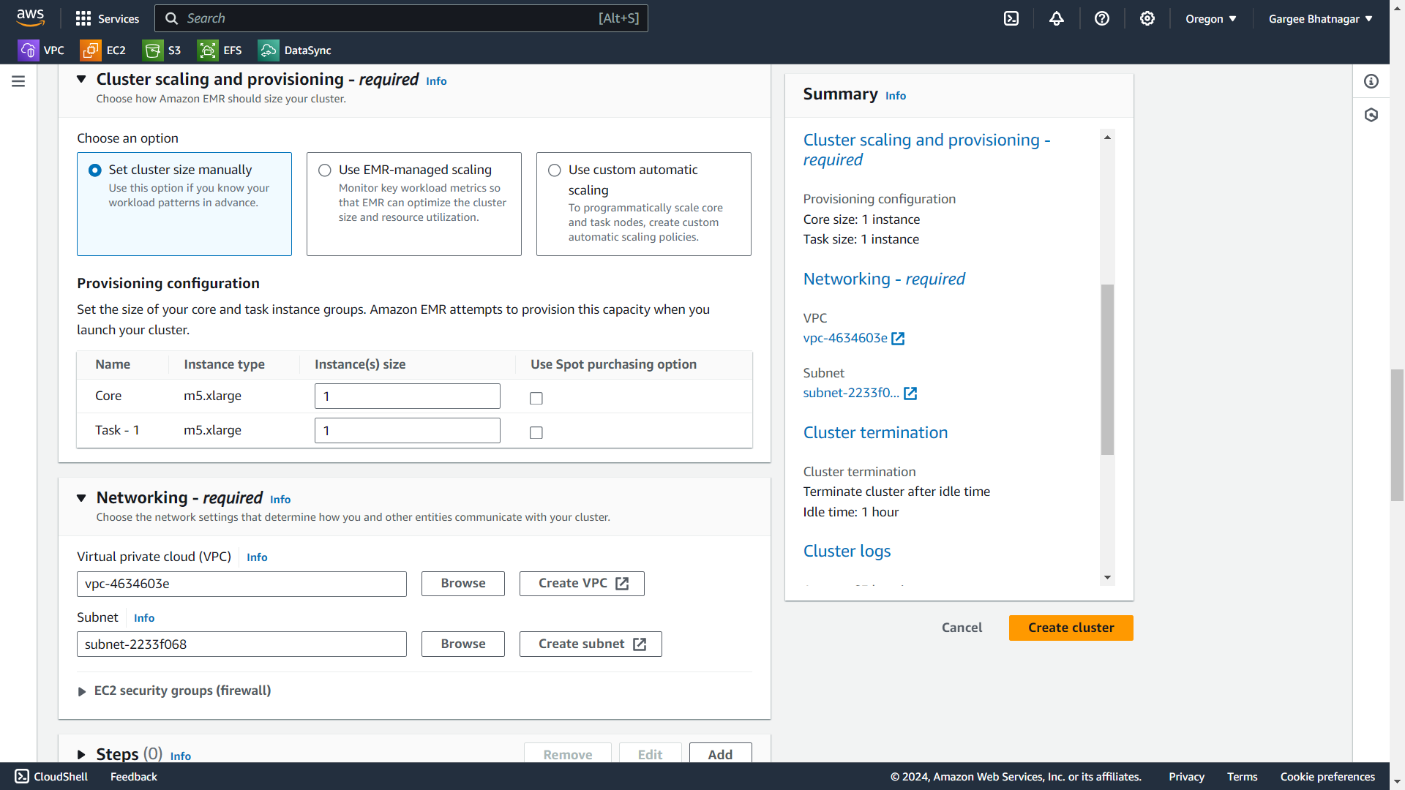Image resolution: width=1405 pixels, height=790 pixels.
Task: Click the Summary panel scrollbar
Action: (x=1107, y=369)
